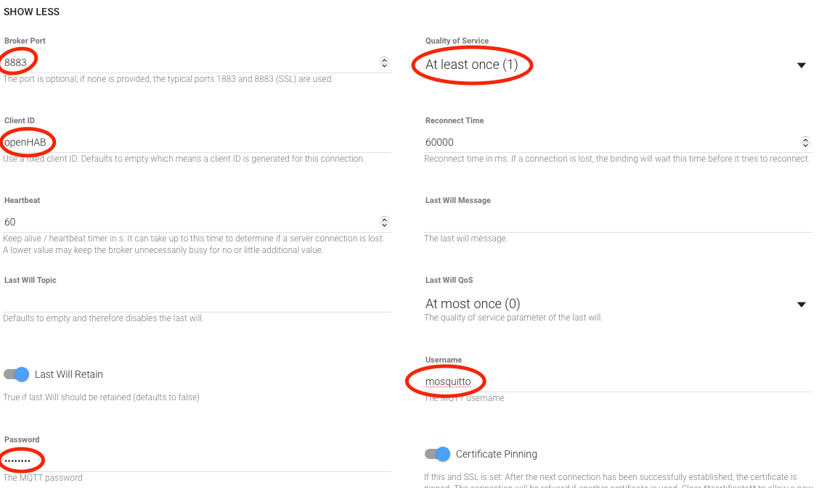Click the Heartbeat input field
The width and height of the screenshot is (835, 488).
pyautogui.click(x=189, y=222)
